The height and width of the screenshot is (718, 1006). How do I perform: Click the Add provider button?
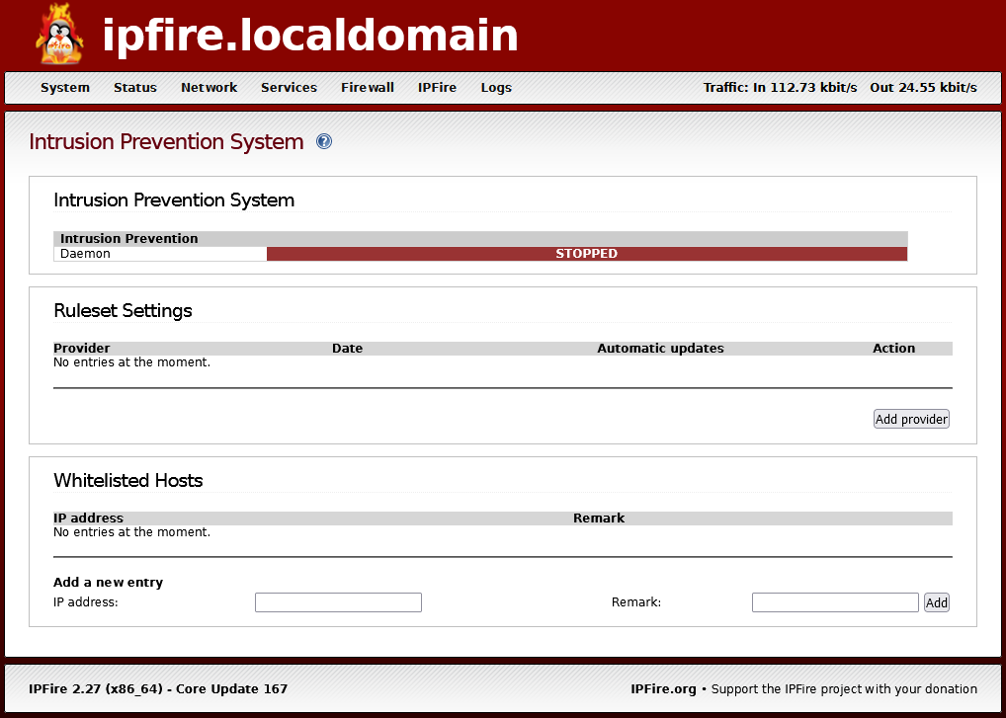pyautogui.click(x=911, y=420)
